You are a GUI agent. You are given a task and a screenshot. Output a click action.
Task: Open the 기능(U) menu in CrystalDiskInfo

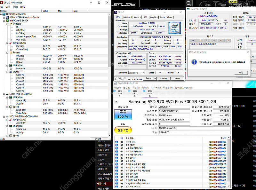(136, 88)
